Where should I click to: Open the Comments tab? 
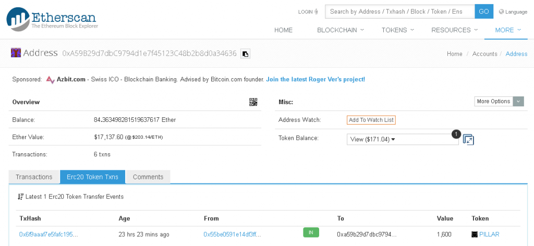(148, 177)
